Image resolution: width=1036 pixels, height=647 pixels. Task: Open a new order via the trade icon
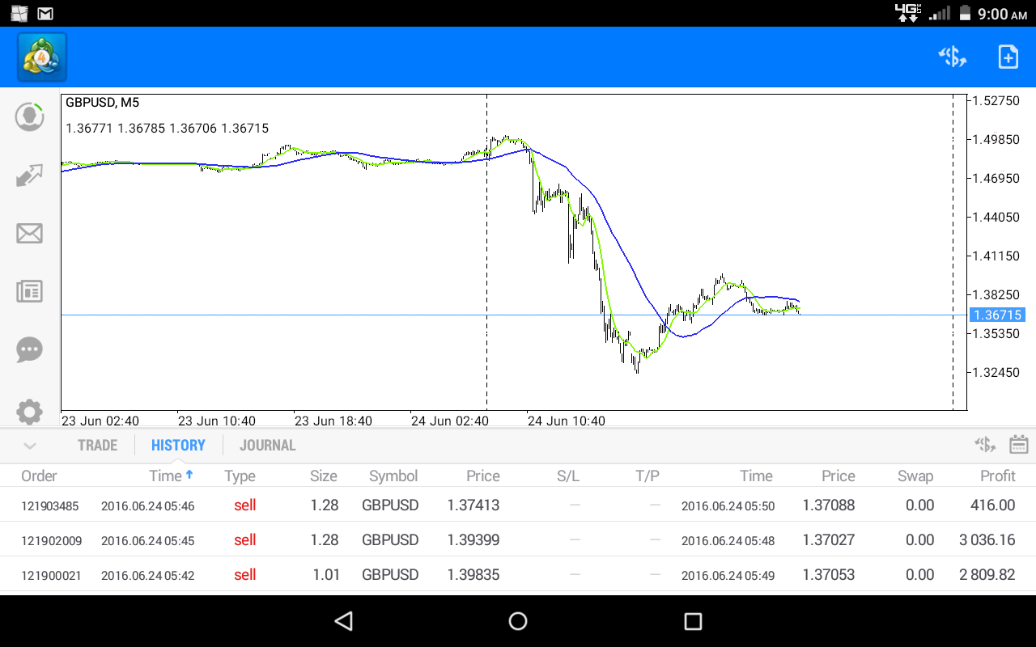[x=952, y=57]
